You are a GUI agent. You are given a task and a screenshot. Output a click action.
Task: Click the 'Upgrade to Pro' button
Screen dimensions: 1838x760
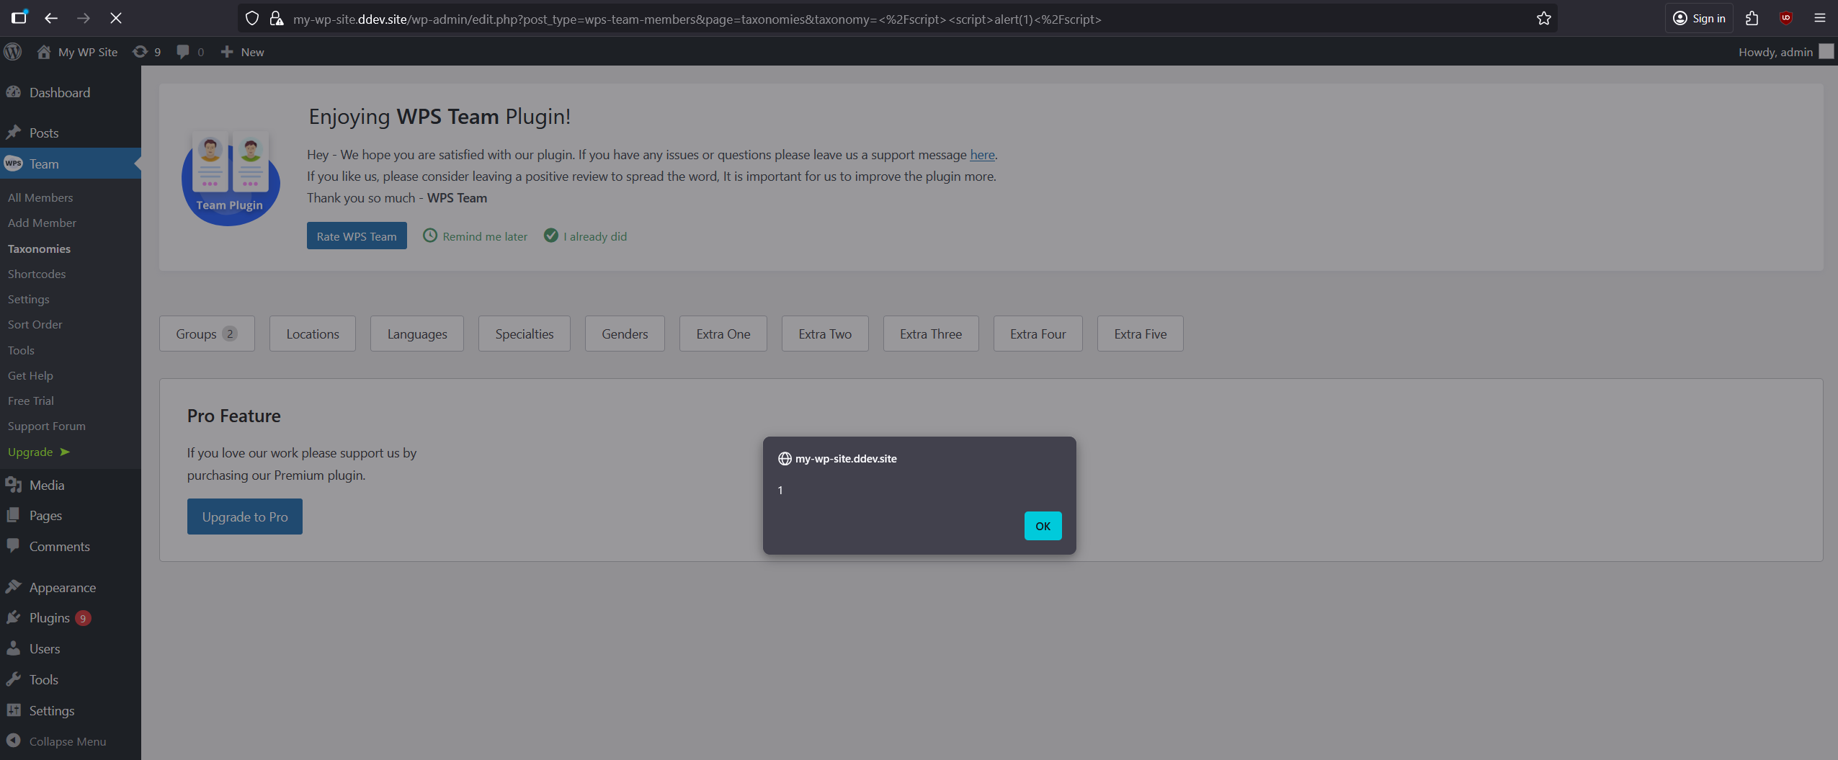(x=244, y=517)
